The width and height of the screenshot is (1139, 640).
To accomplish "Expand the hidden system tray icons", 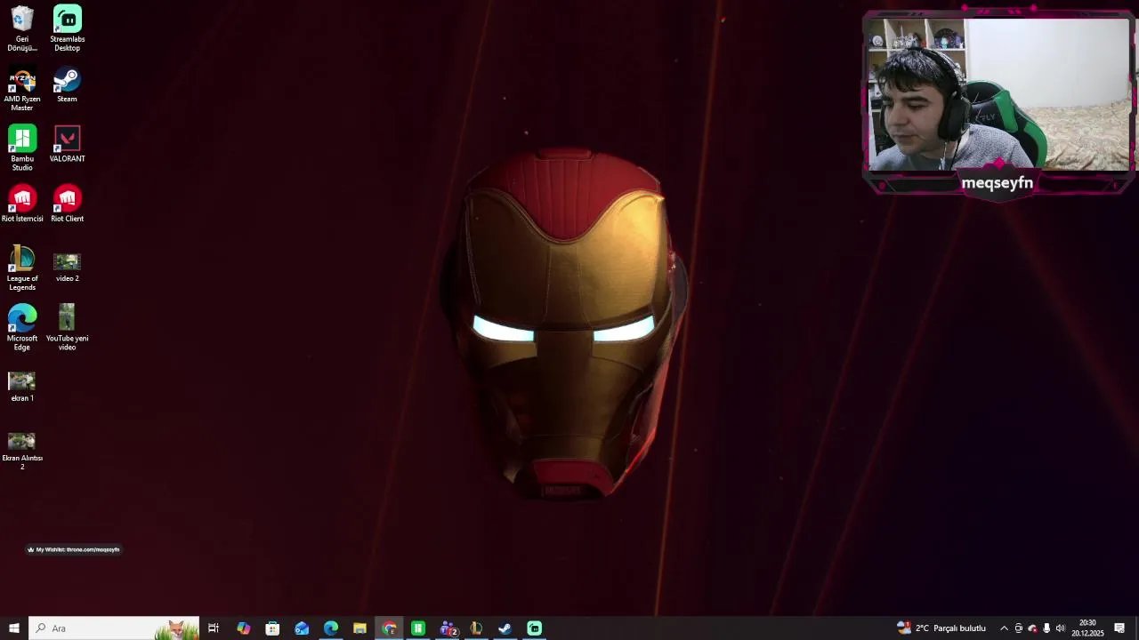I will coord(1004,628).
